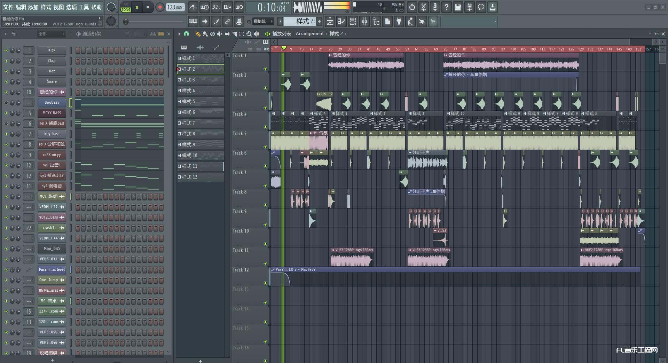Toggle mute switch on Track 12
The image size is (668, 363).
[x=266, y=283]
